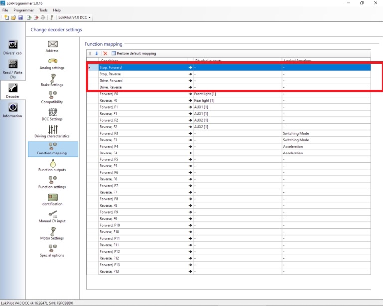Click AUX2 [1] in Reverse, F2 row
This screenshot has width=383, height=306.
click(x=237, y=127)
